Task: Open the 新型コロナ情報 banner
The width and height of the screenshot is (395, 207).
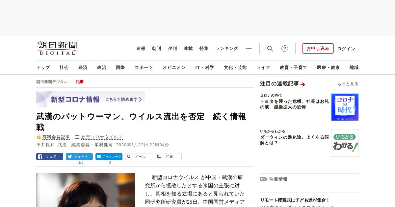Action: pyautogui.click(x=91, y=99)
